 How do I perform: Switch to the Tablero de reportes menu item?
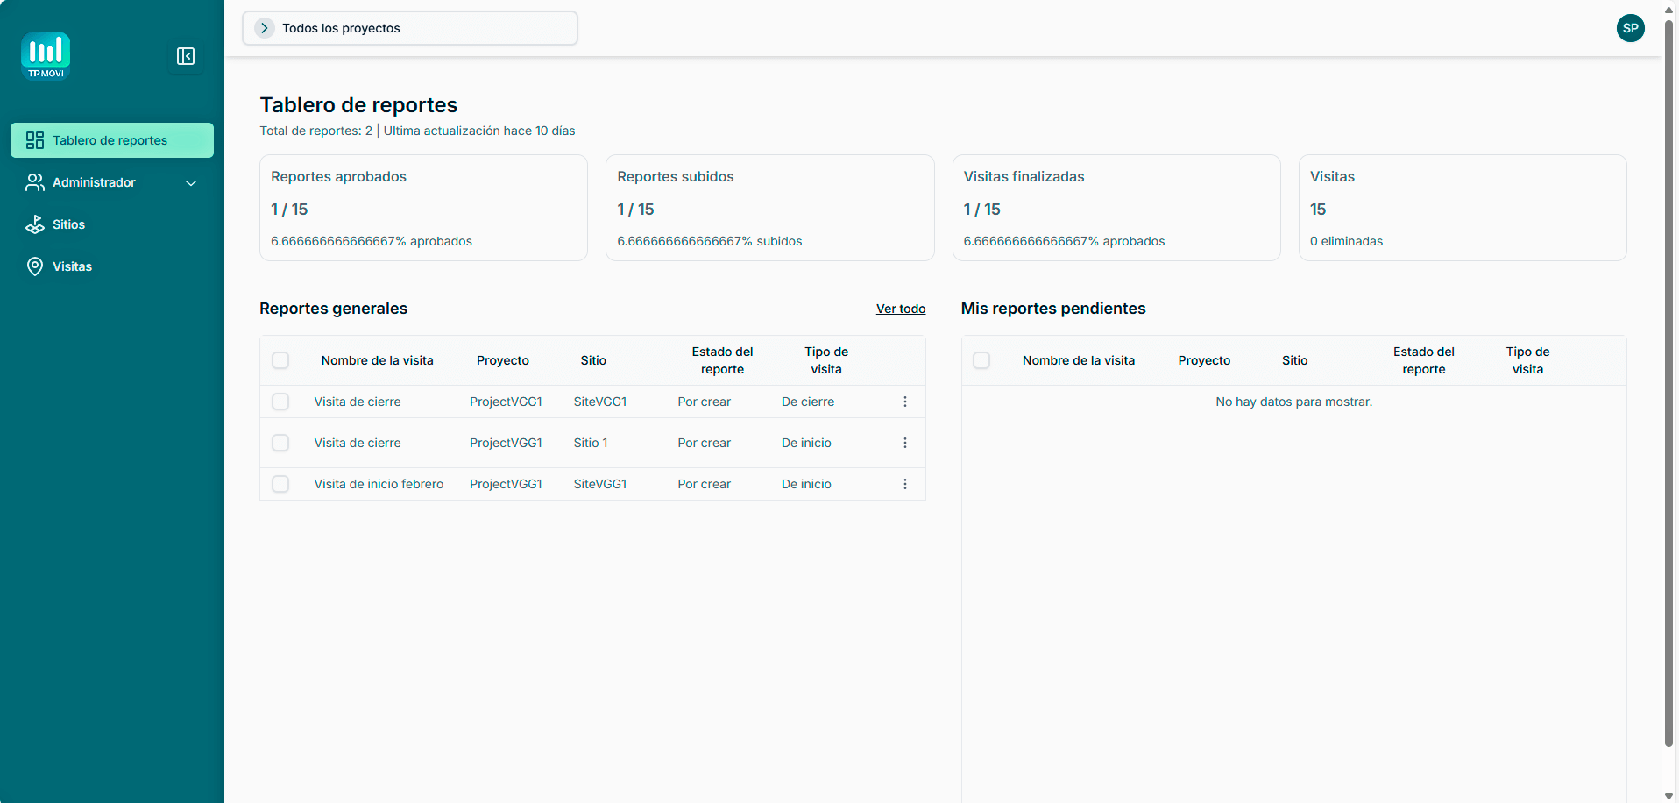tap(111, 140)
